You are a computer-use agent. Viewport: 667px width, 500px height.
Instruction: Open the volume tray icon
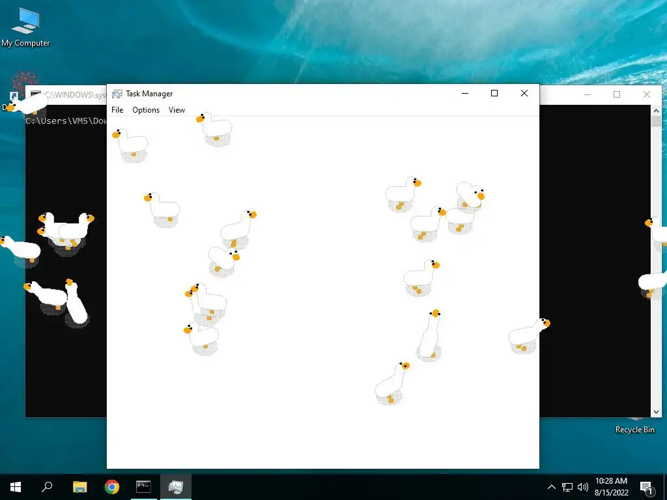(x=583, y=487)
